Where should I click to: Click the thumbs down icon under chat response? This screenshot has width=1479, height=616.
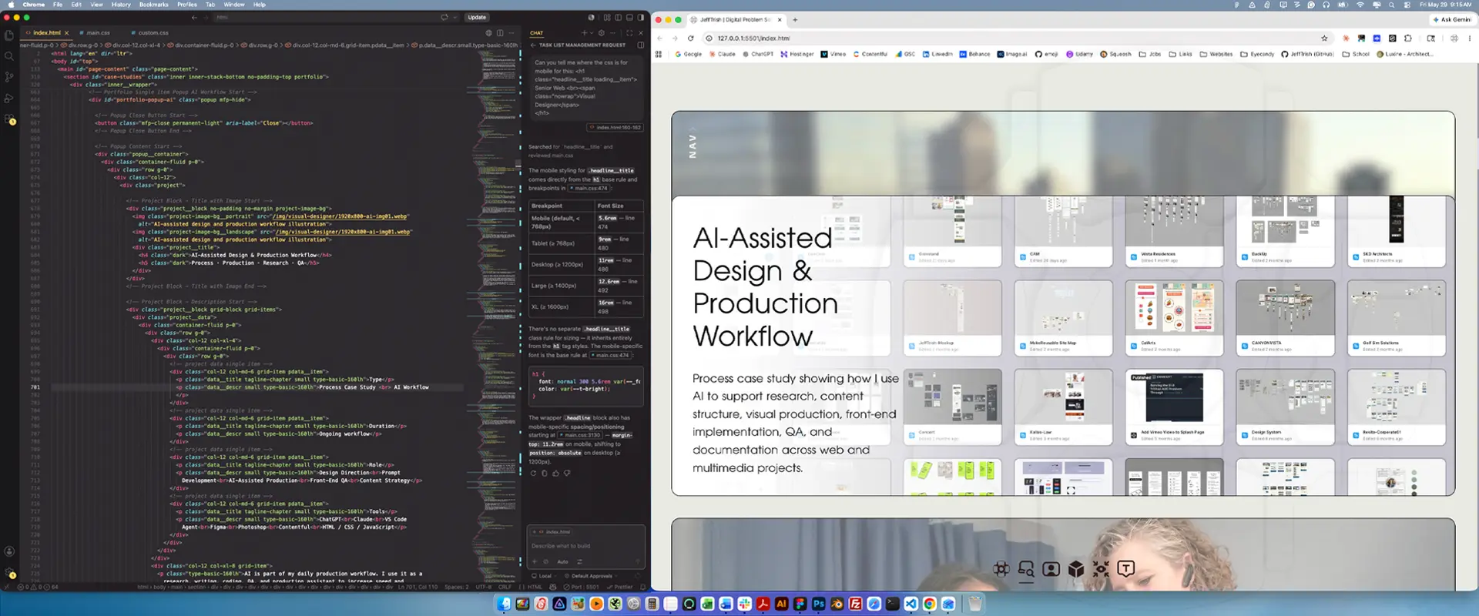tap(567, 473)
